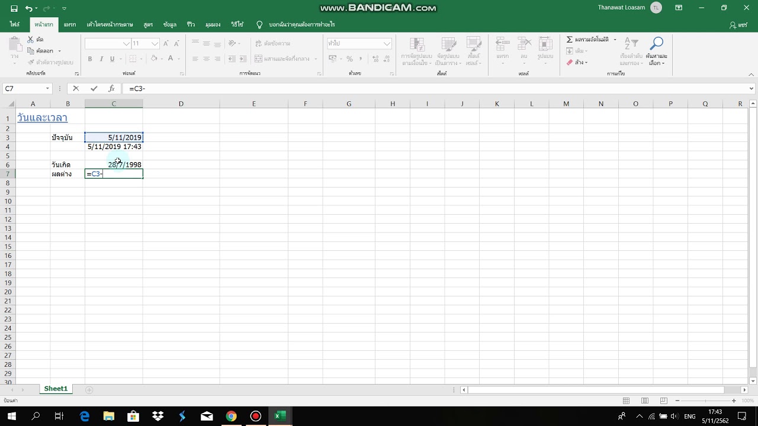Open the font name dropdown

(126, 43)
